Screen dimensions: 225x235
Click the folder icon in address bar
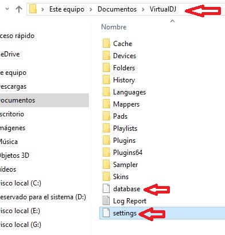(33, 9)
